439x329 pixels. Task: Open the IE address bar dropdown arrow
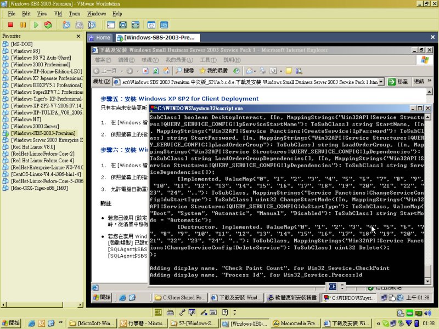click(381, 82)
